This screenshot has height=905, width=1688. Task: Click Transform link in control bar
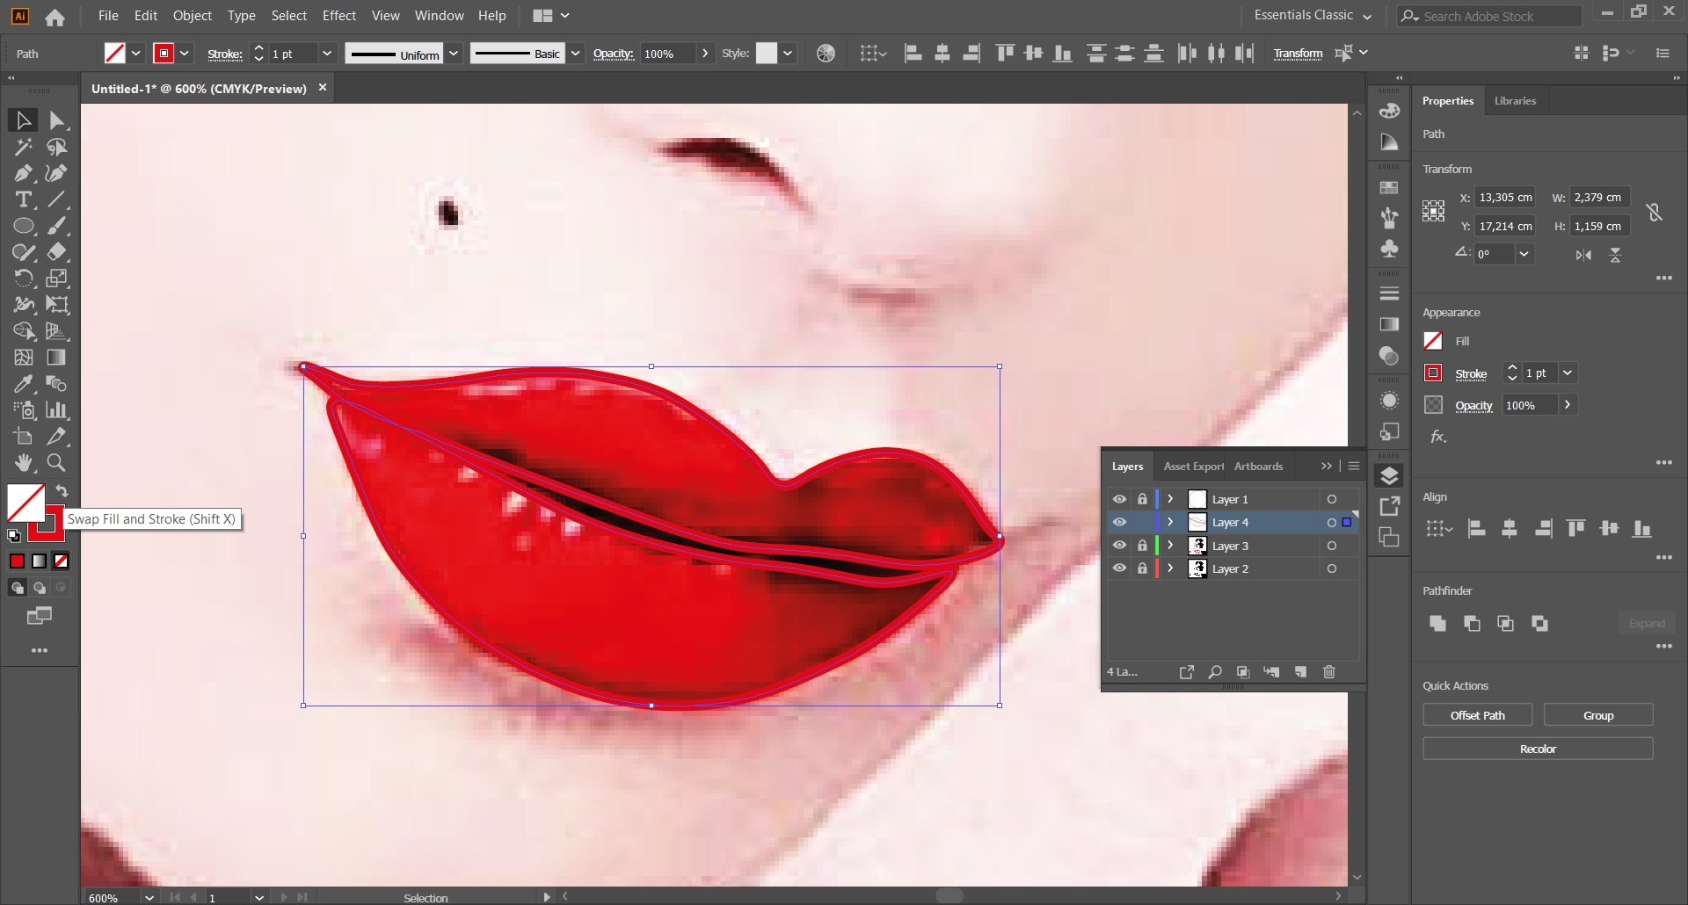point(1298,54)
